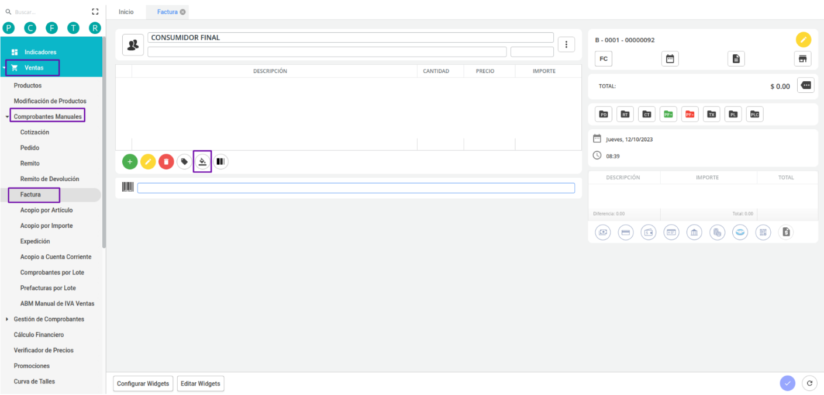This screenshot has width=824, height=395.
Task: Select Remito de Devolución in sidebar
Action: 50,179
